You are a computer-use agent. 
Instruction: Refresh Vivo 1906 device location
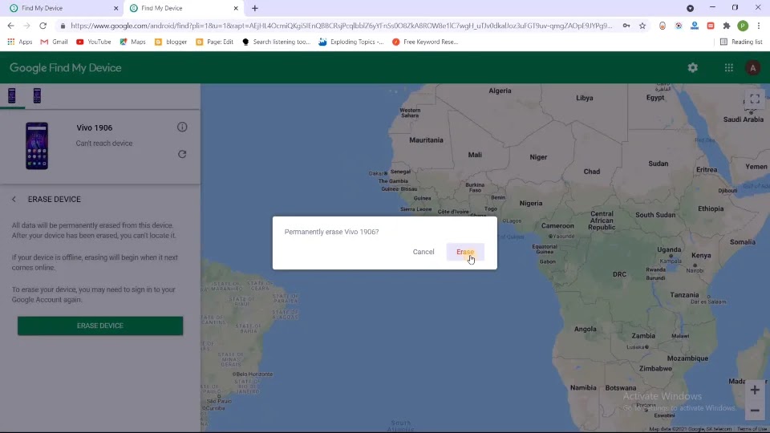(x=182, y=154)
